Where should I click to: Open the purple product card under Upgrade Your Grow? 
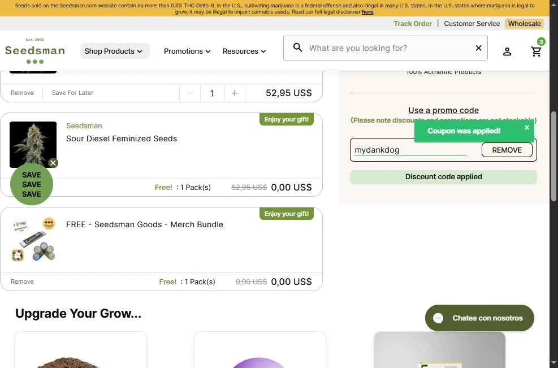pyautogui.click(x=260, y=350)
